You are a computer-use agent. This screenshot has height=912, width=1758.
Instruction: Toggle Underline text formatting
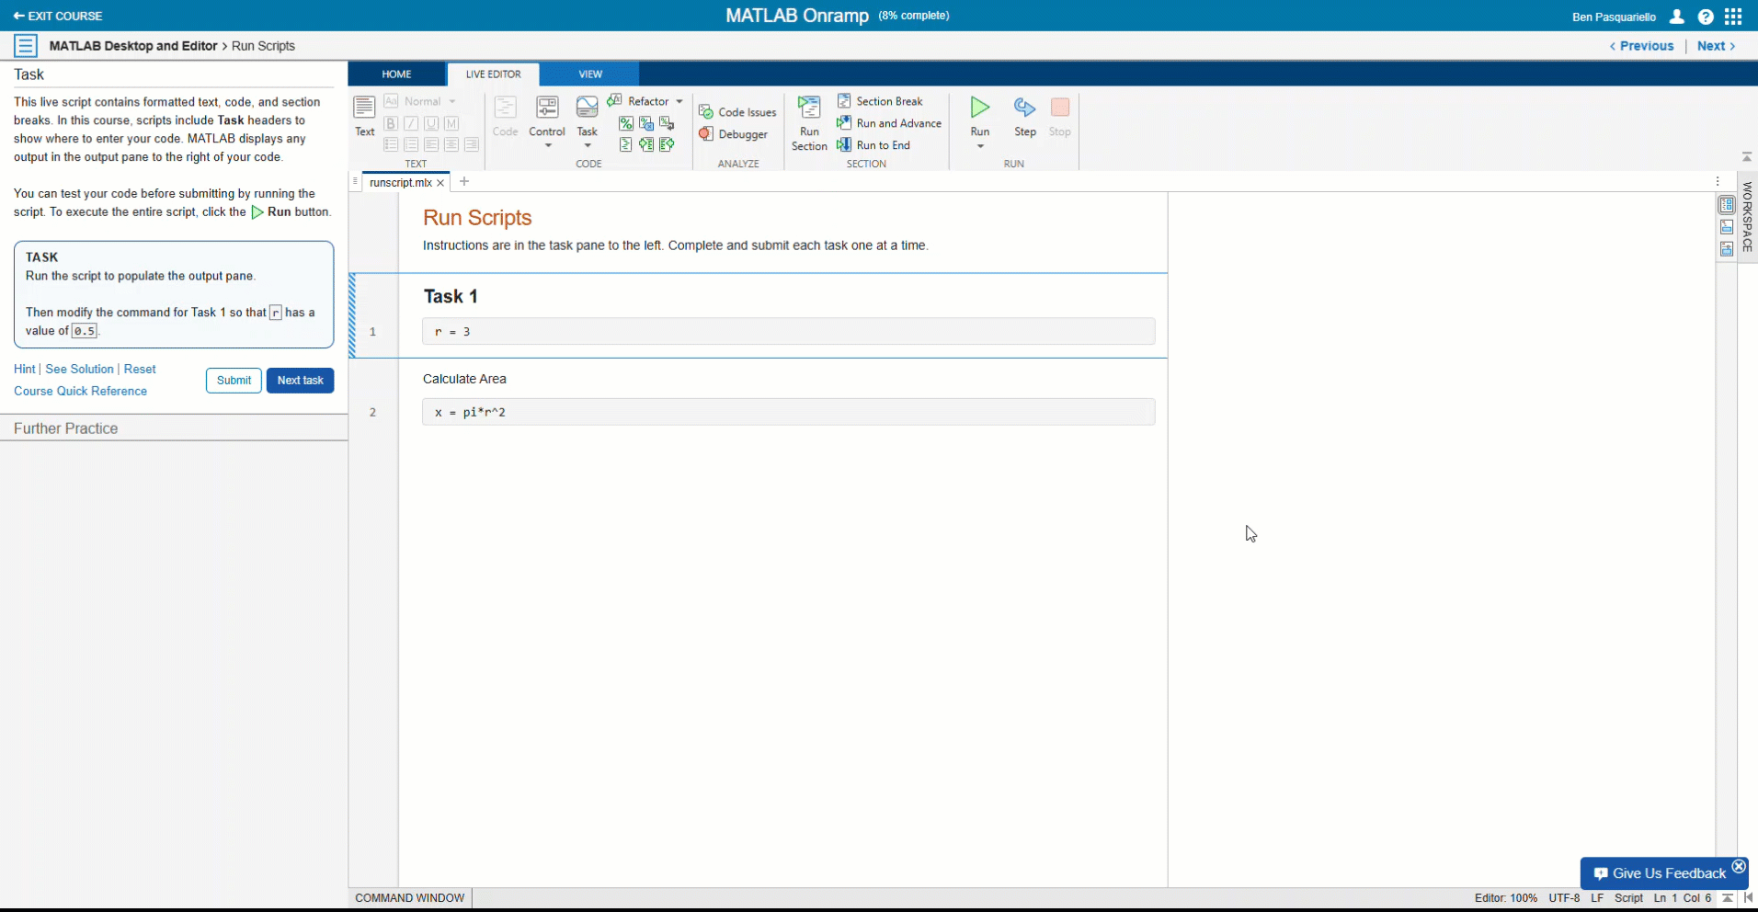[x=431, y=123]
